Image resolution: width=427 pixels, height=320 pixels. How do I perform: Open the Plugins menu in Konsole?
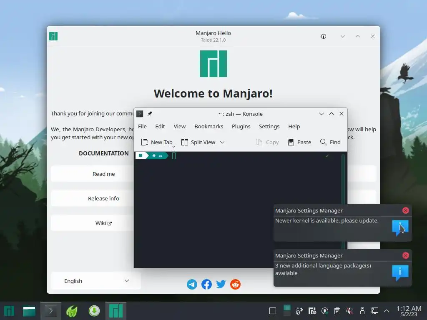coord(241,127)
